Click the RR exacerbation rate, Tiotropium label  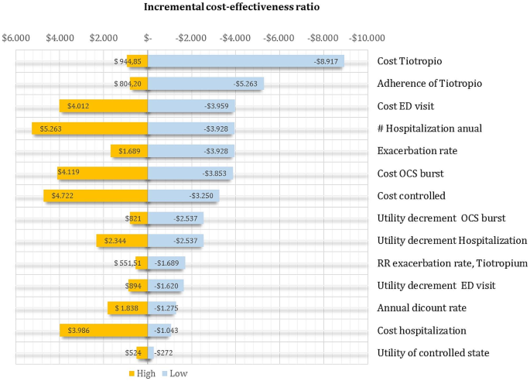tap(453, 263)
